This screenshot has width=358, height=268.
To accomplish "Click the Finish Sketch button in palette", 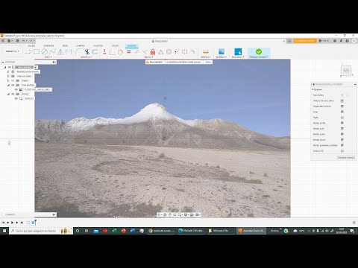I will tap(346, 158).
